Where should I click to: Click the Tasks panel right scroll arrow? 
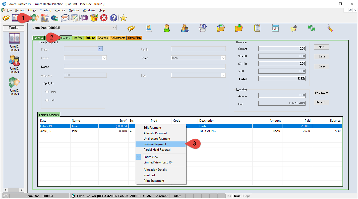22,190
